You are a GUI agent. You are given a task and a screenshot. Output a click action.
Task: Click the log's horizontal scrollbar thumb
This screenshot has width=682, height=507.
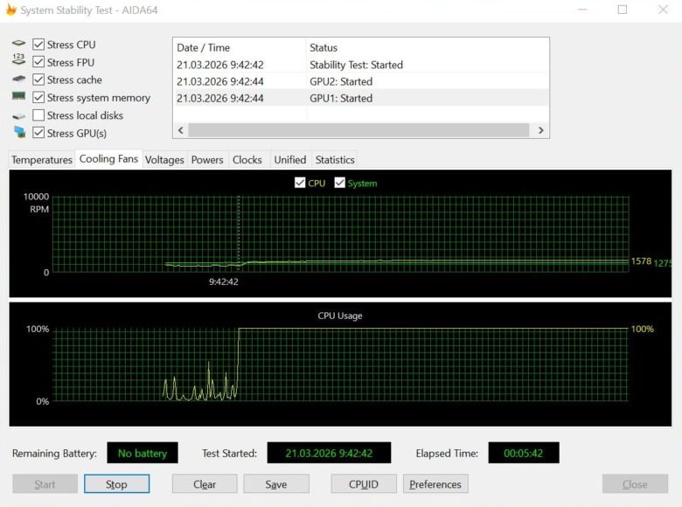(x=358, y=130)
